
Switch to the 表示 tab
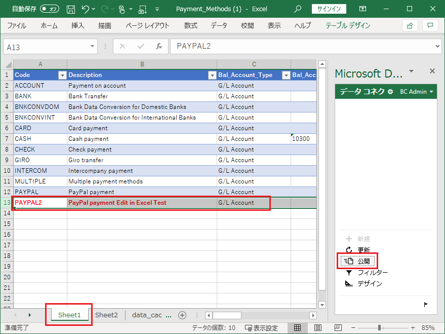click(x=274, y=25)
